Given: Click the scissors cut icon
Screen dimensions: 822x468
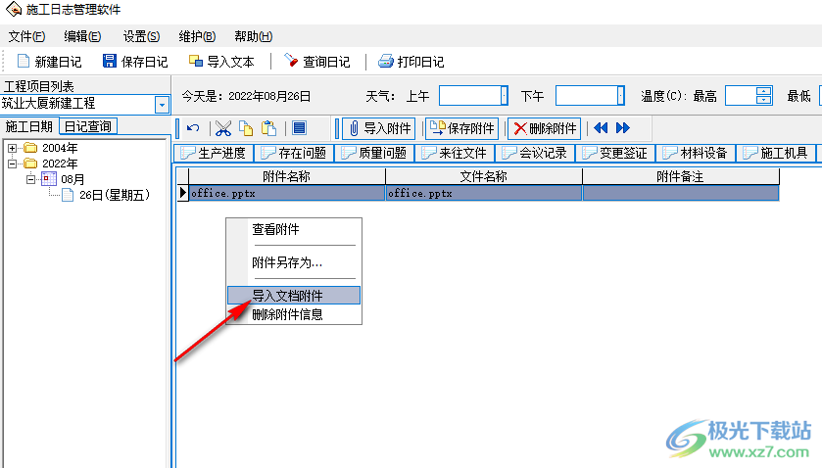Looking at the screenshot, I should [x=223, y=128].
